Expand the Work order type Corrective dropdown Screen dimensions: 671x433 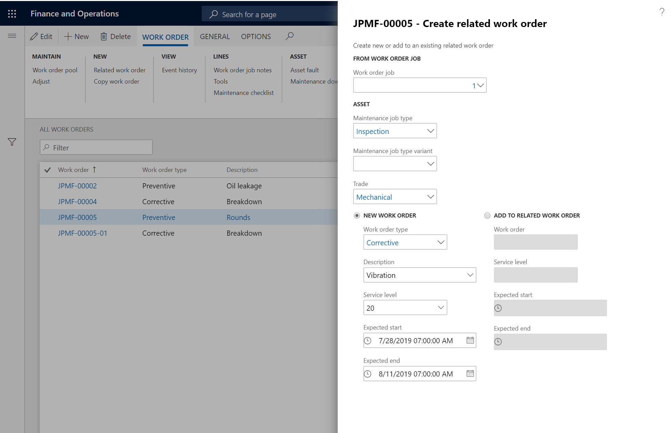coord(440,242)
